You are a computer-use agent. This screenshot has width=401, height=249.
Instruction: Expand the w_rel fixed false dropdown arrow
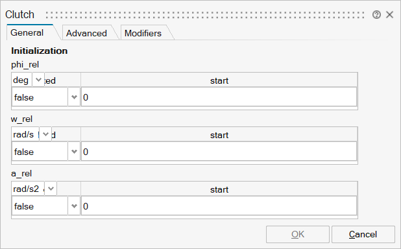(x=74, y=152)
